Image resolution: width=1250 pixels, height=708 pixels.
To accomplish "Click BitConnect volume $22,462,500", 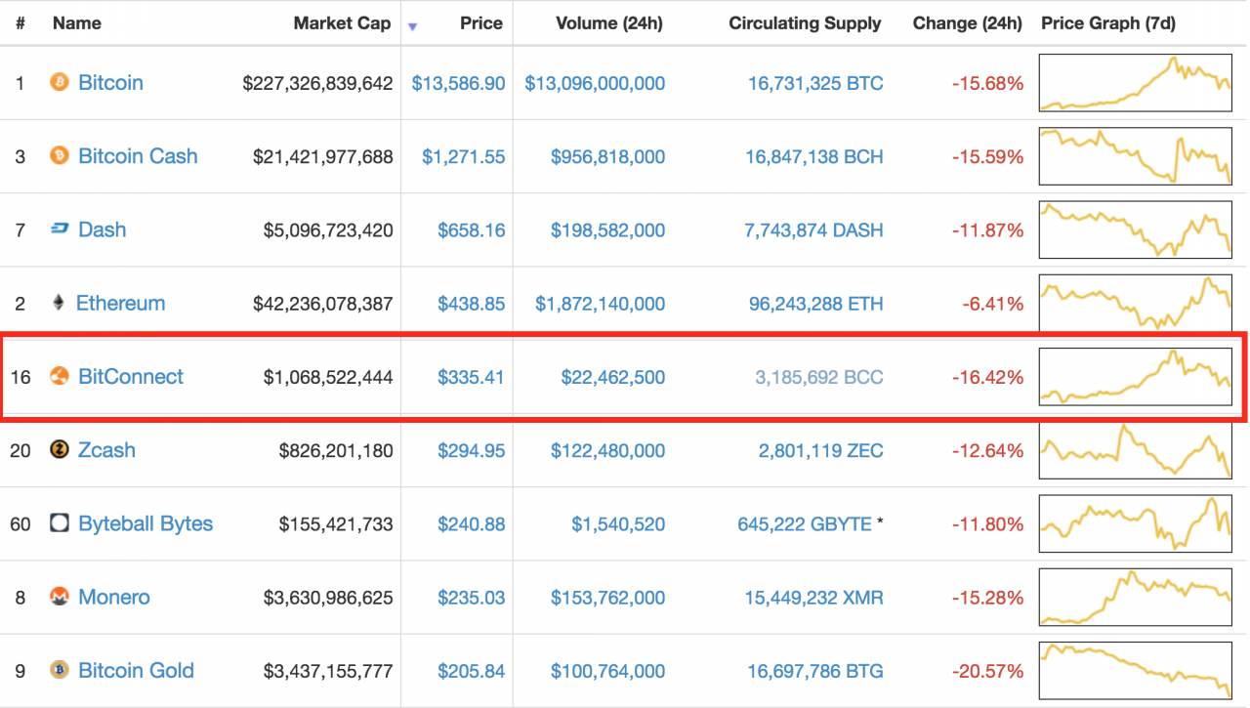I will (x=613, y=377).
